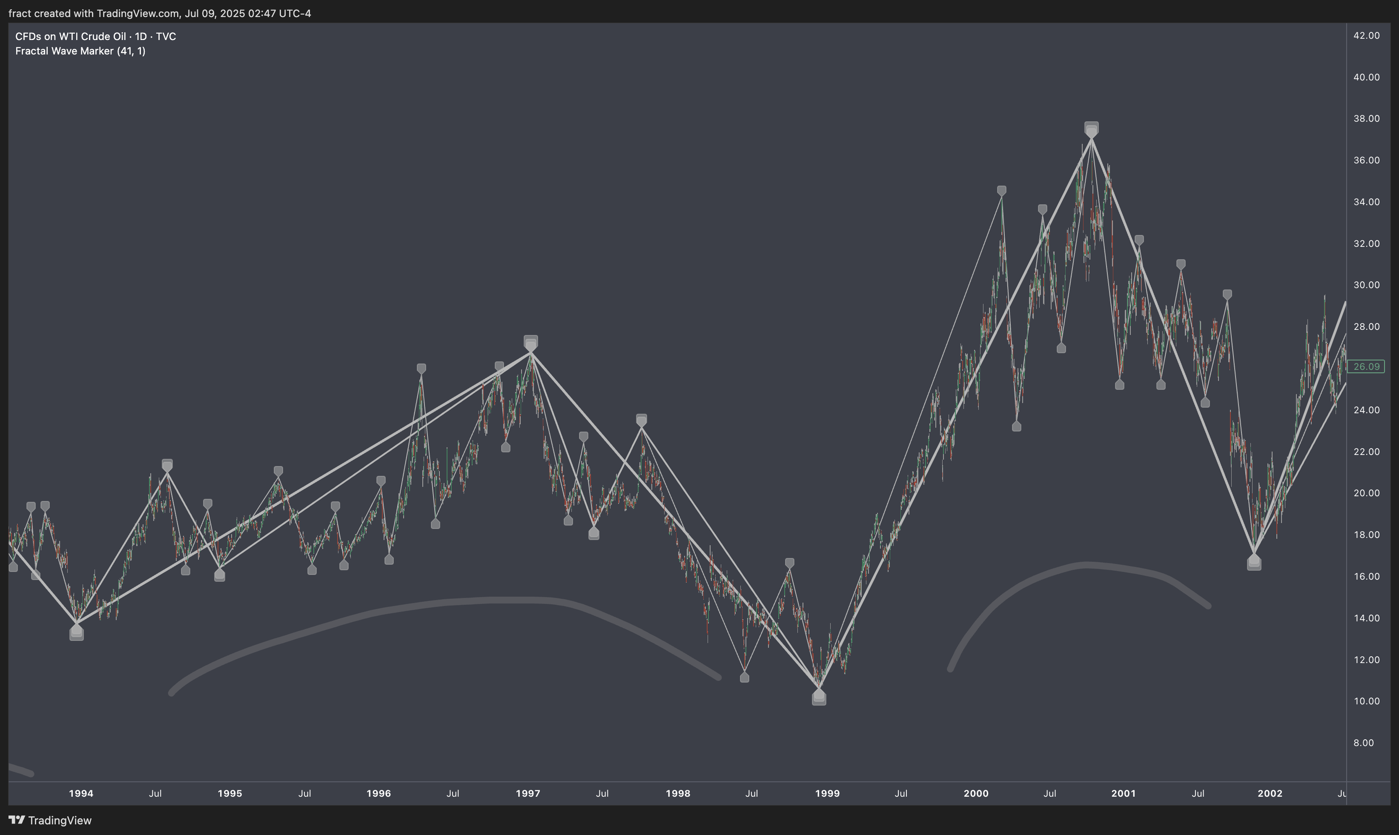
Task: Click the 32.00 price axis label
Action: 1366,243
